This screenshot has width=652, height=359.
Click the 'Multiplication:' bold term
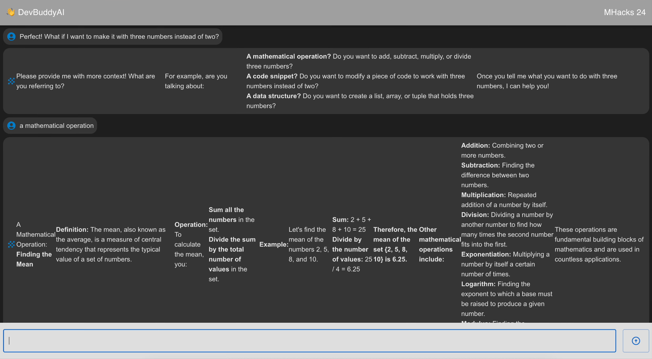tap(483, 195)
